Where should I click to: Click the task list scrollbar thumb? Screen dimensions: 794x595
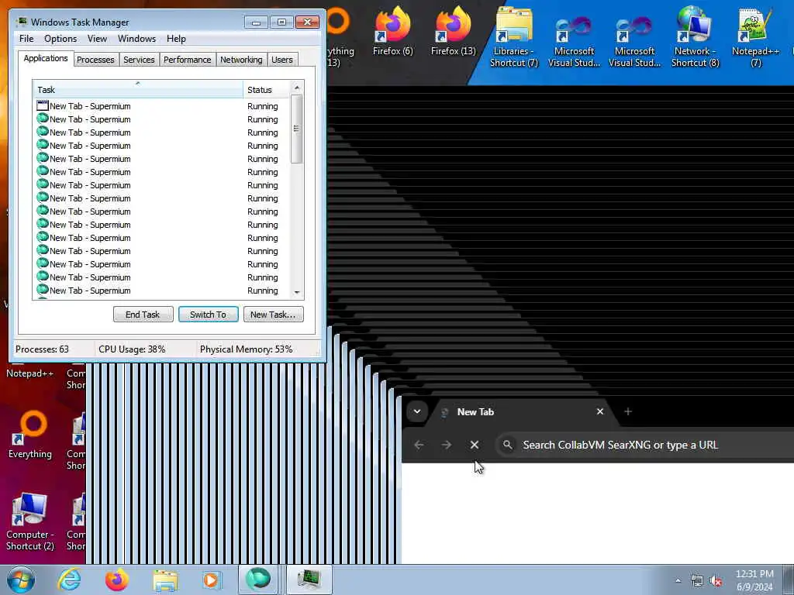297,129
